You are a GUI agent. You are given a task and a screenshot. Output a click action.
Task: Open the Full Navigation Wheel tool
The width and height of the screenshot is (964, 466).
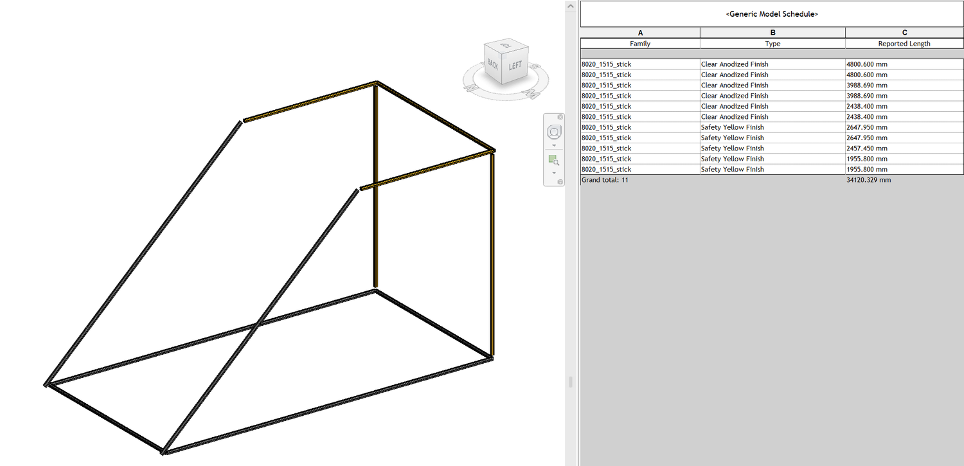click(x=554, y=132)
